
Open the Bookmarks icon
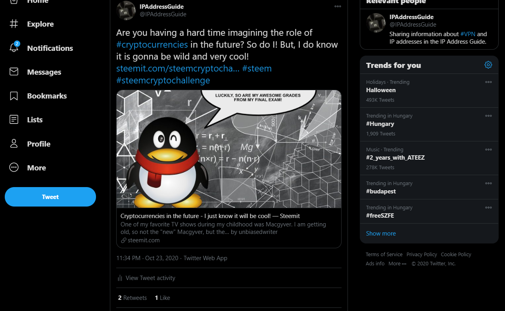click(x=14, y=96)
